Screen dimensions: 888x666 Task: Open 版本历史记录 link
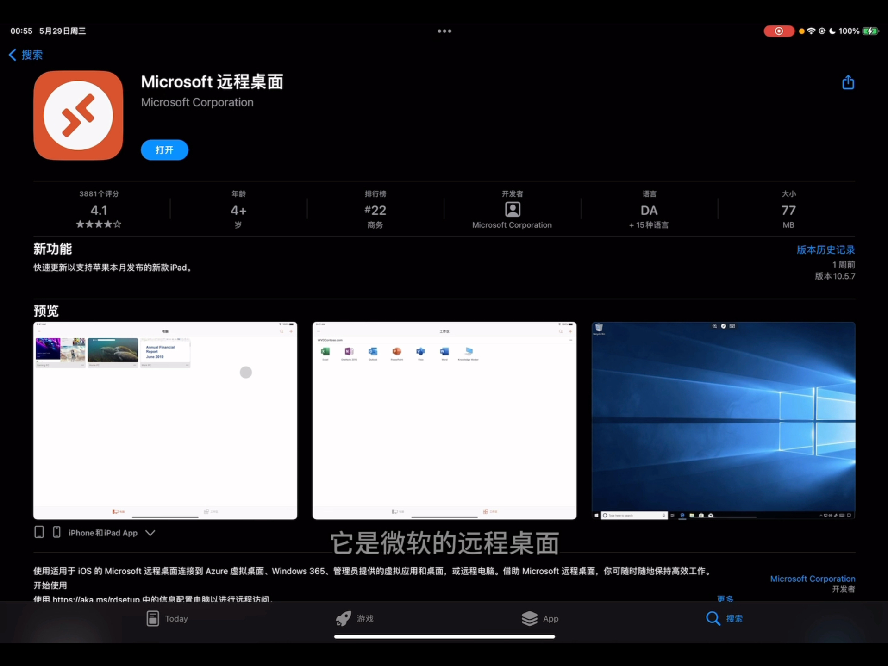[825, 250]
